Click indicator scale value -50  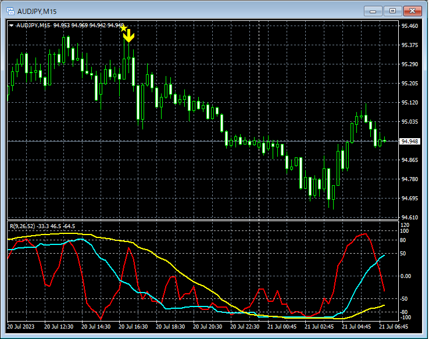[x=405, y=299]
